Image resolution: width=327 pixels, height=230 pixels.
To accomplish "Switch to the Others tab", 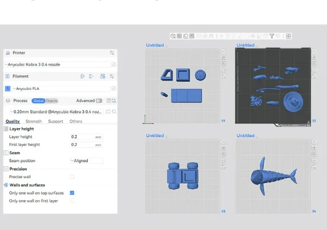I will (x=76, y=121).
